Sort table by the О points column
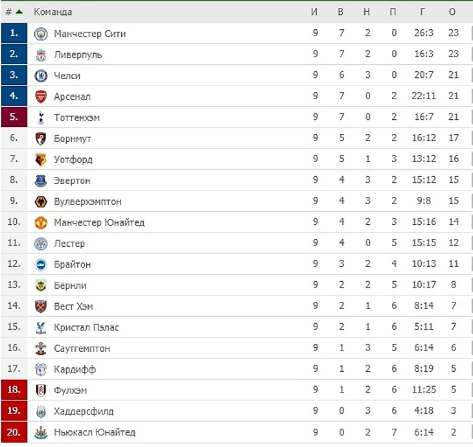Screen dimensions: 473x447 point(452,12)
